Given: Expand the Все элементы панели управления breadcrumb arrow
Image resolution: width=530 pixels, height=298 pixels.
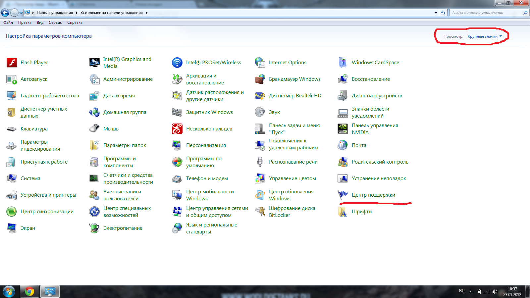Looking at the screenshot, I should [x=146, y=13].
